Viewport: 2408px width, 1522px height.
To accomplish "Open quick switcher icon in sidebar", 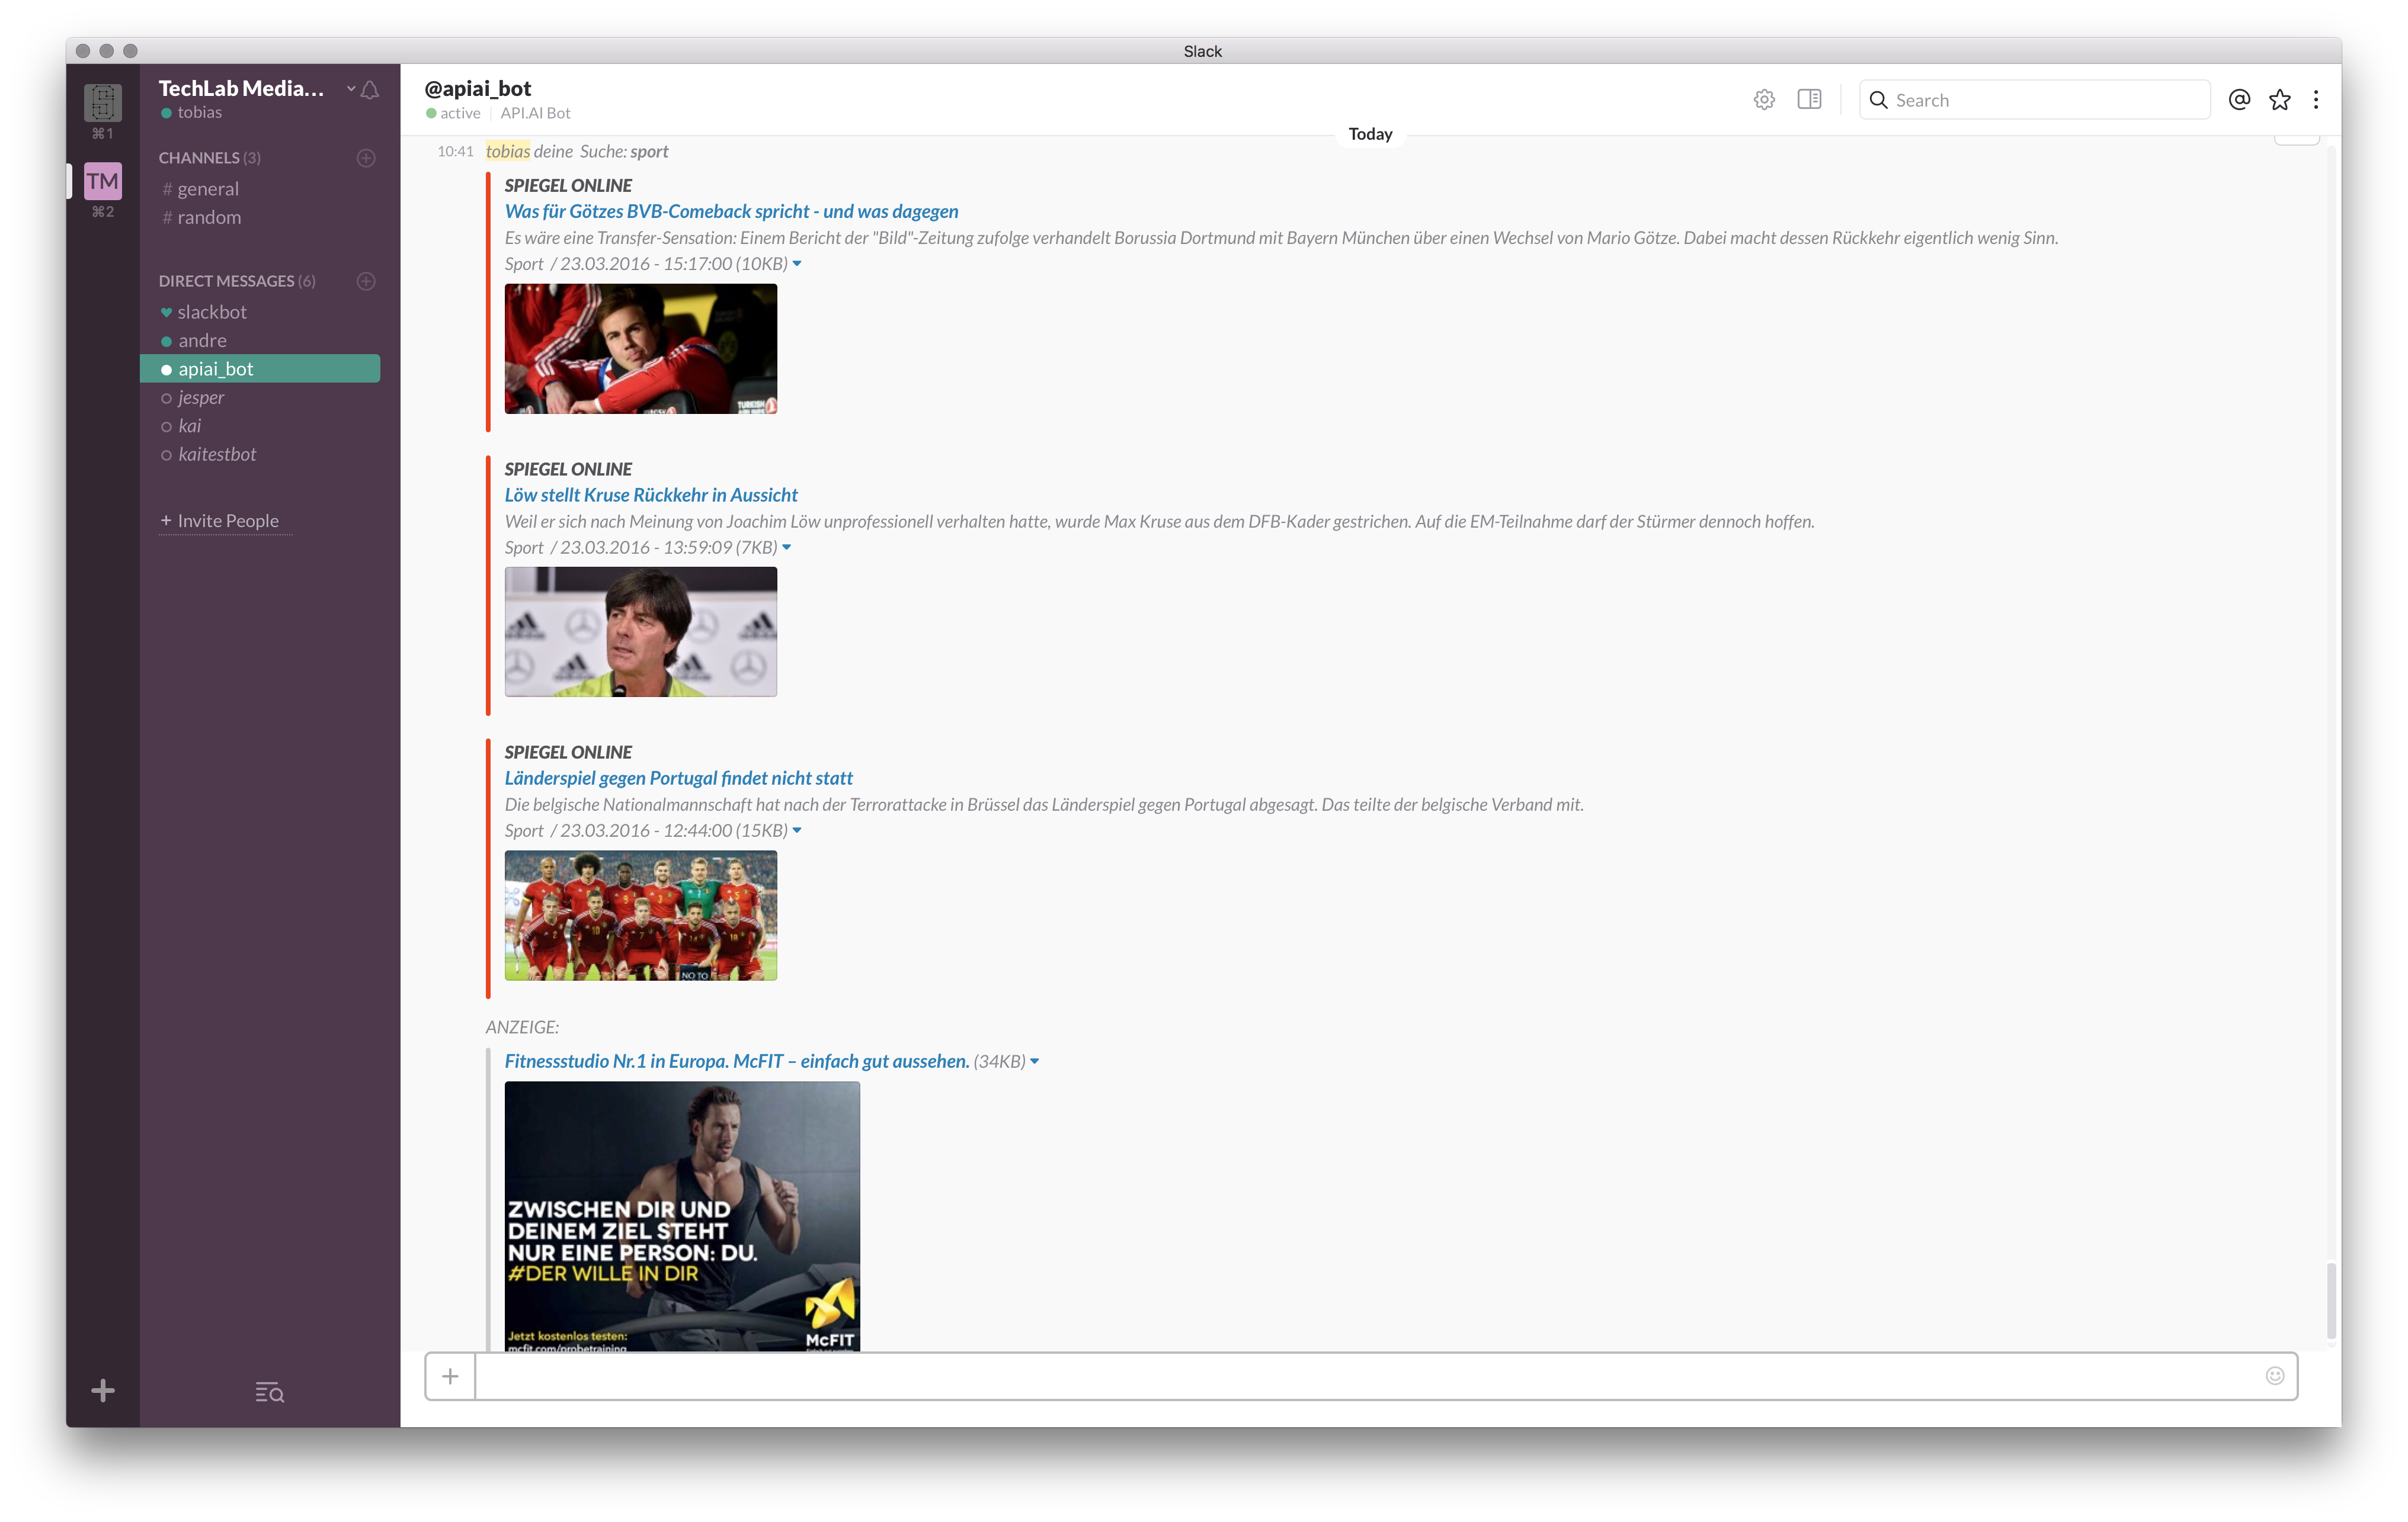I will tap(269, 1391).
